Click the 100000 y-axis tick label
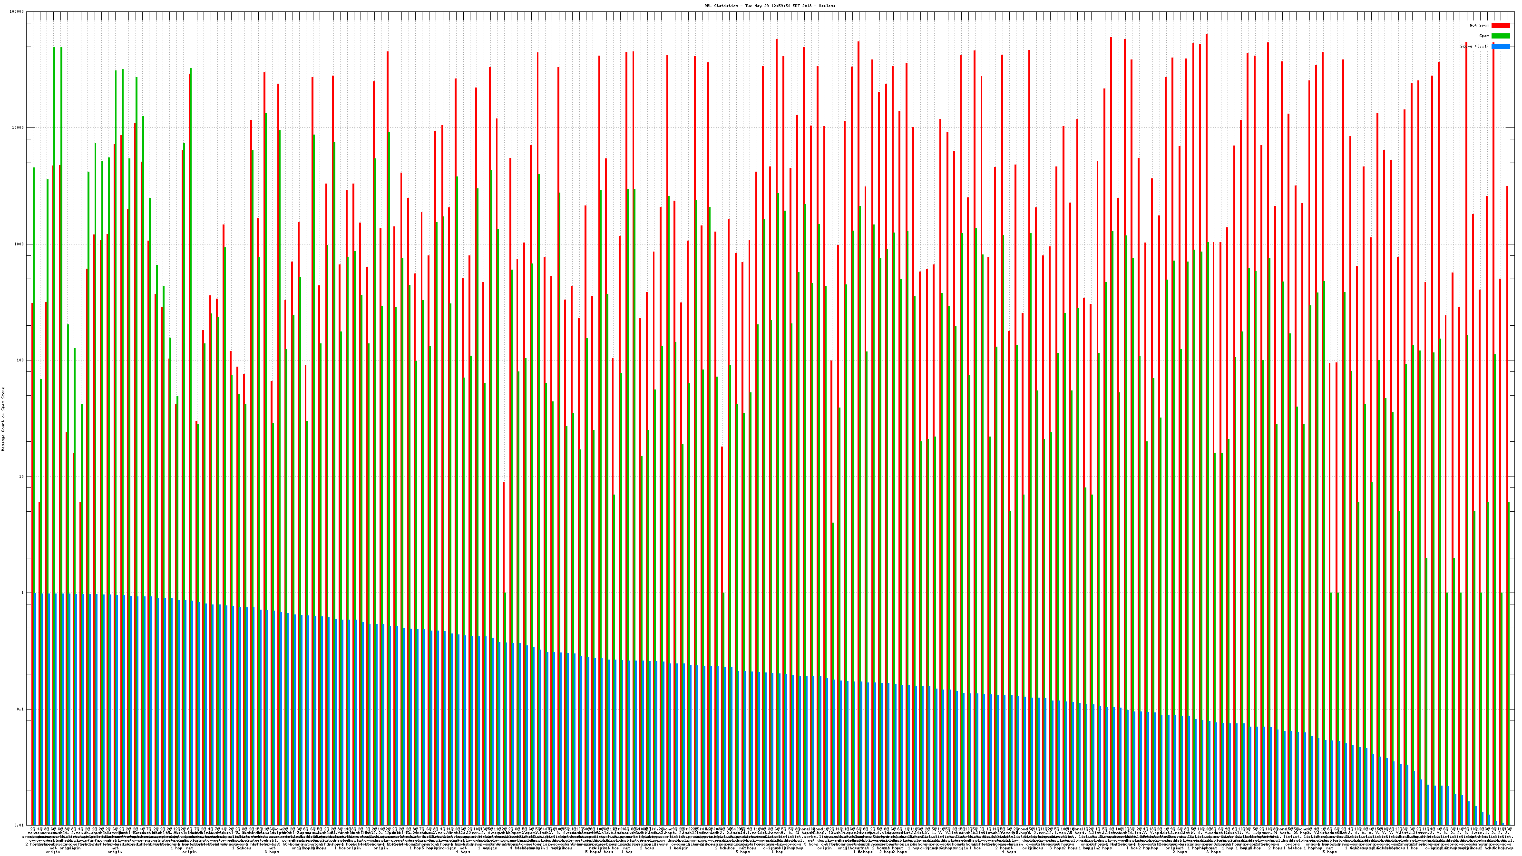Viewport: 1522px width, 856px height. (x=17, y=12)
